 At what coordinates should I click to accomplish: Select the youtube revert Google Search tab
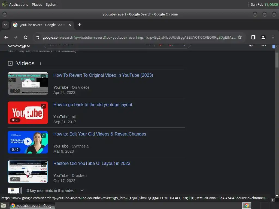coord(42,25)
